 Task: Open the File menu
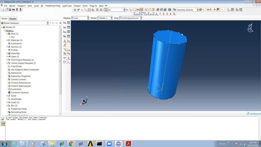click(5, 6)
